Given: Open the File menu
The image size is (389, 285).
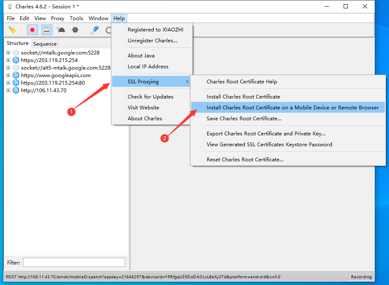Looking at the screenshot, I should pyautogui.click(x=11, y=18).
